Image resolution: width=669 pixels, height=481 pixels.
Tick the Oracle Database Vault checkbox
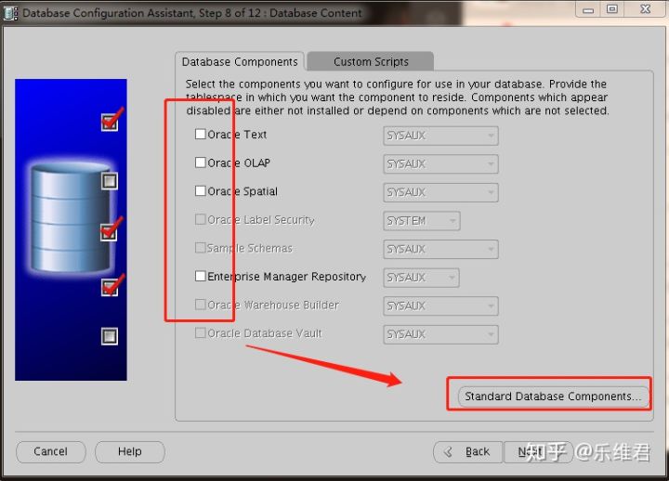pyautogui.click(x=200, y=332)
